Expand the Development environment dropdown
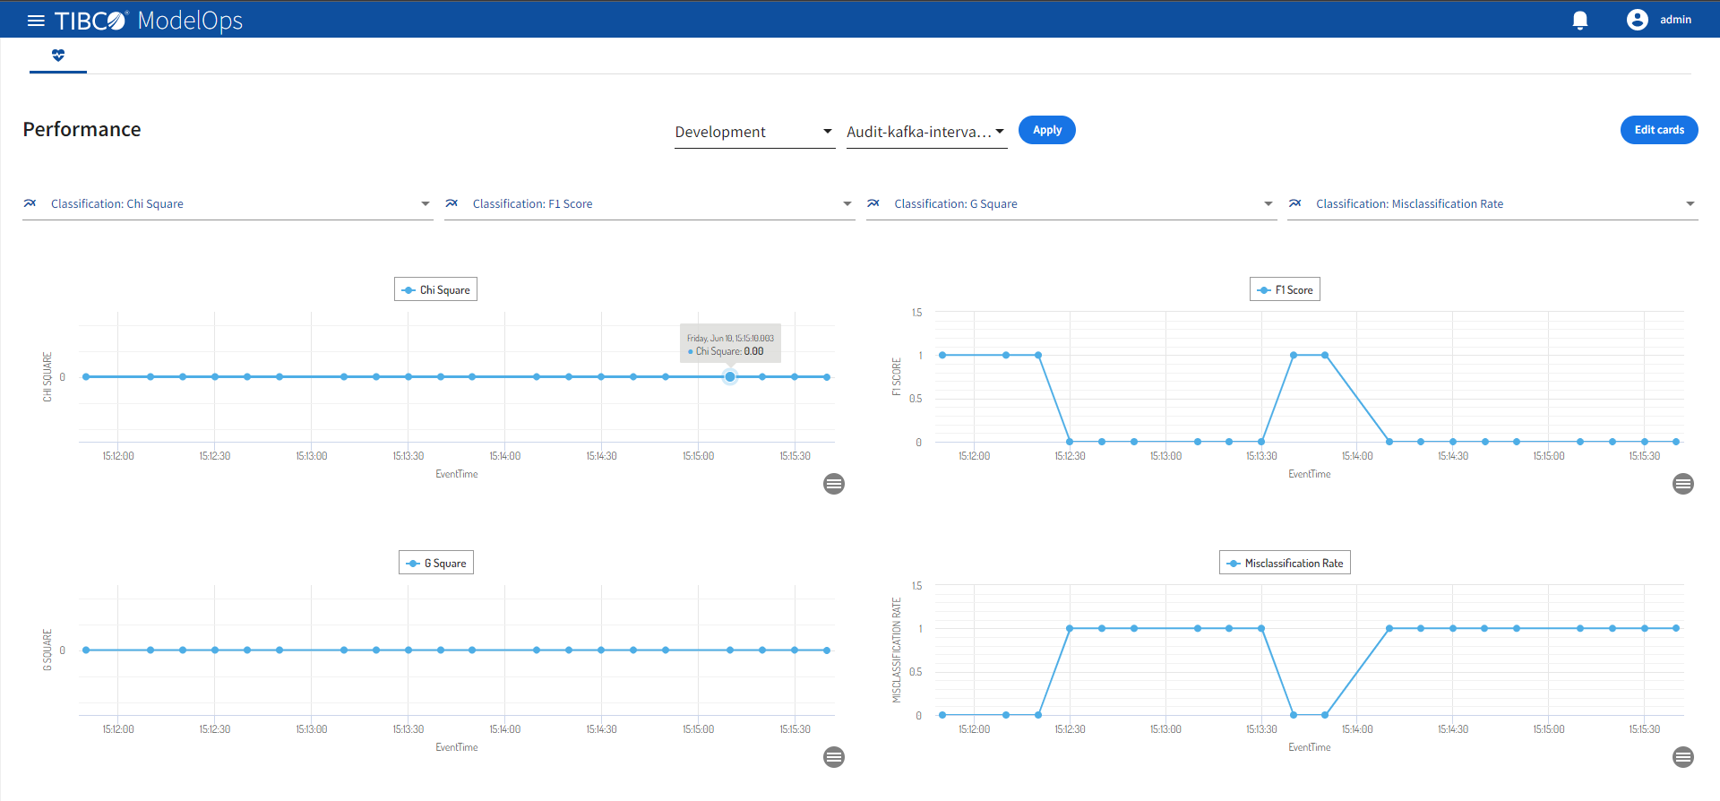 click(x=753, y=132)
